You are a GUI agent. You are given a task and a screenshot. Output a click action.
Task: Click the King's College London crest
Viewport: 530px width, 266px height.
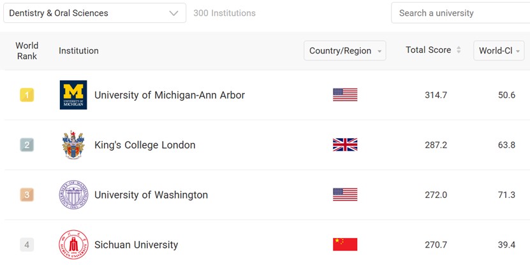73,145
